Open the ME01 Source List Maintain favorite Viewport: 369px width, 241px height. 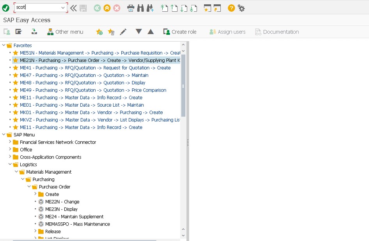(82, 105)
